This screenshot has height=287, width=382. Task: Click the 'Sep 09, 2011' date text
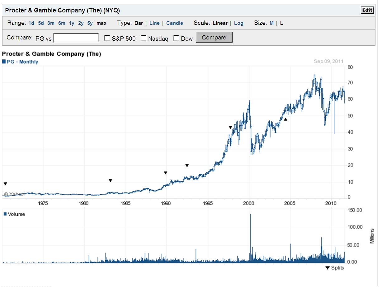tap(329, 61)
